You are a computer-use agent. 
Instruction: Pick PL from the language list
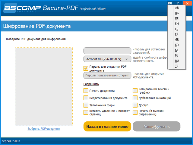177,56
